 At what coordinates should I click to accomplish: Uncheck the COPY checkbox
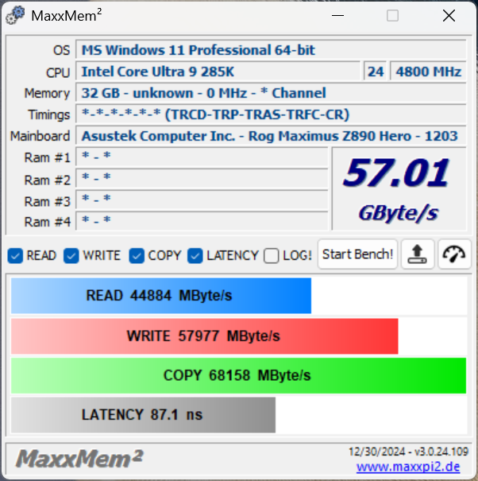point(137,255)
